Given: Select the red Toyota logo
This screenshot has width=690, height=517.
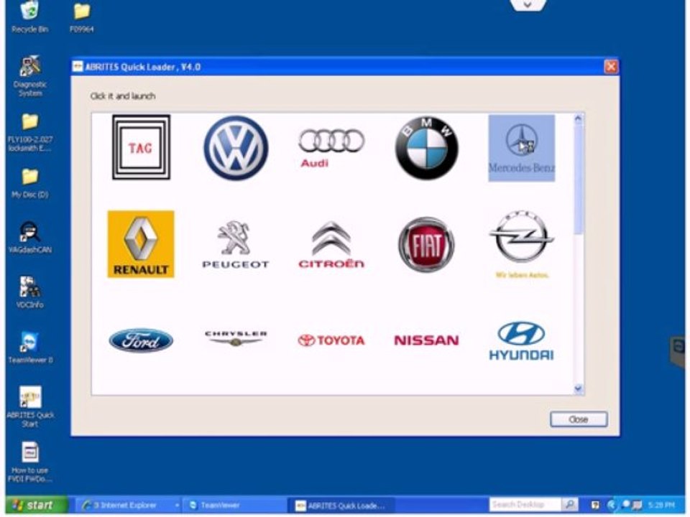Looking at the screenshot, I should click(331, 340).
